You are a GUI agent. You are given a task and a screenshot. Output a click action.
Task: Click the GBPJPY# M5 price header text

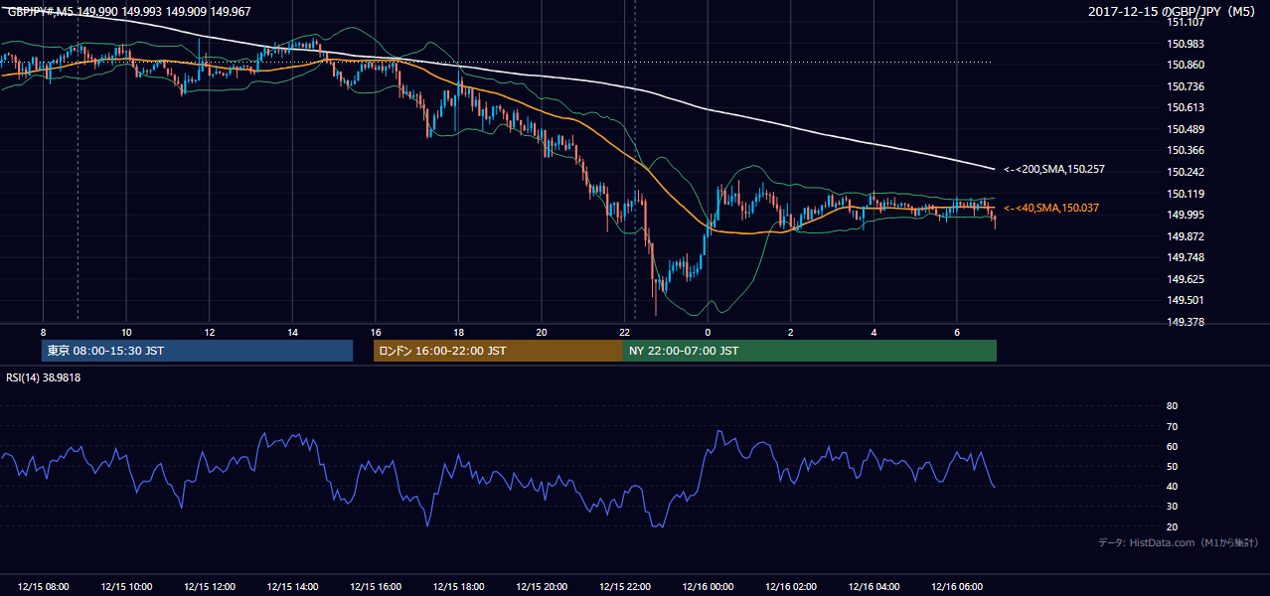(129, 12)
